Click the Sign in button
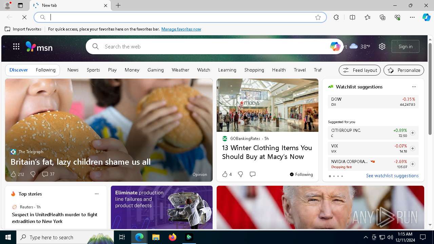Image resolution: width=434 pixels, height=244 pixels. tap(406, 46)
